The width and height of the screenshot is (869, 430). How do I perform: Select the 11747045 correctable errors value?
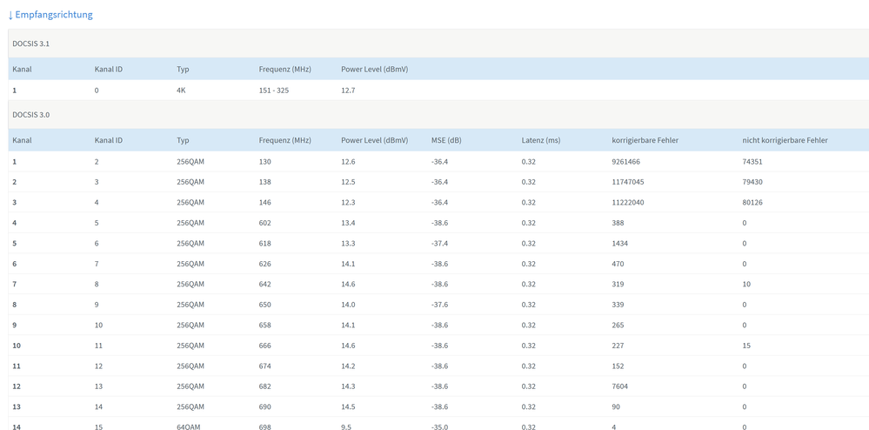tap(628, 182)
